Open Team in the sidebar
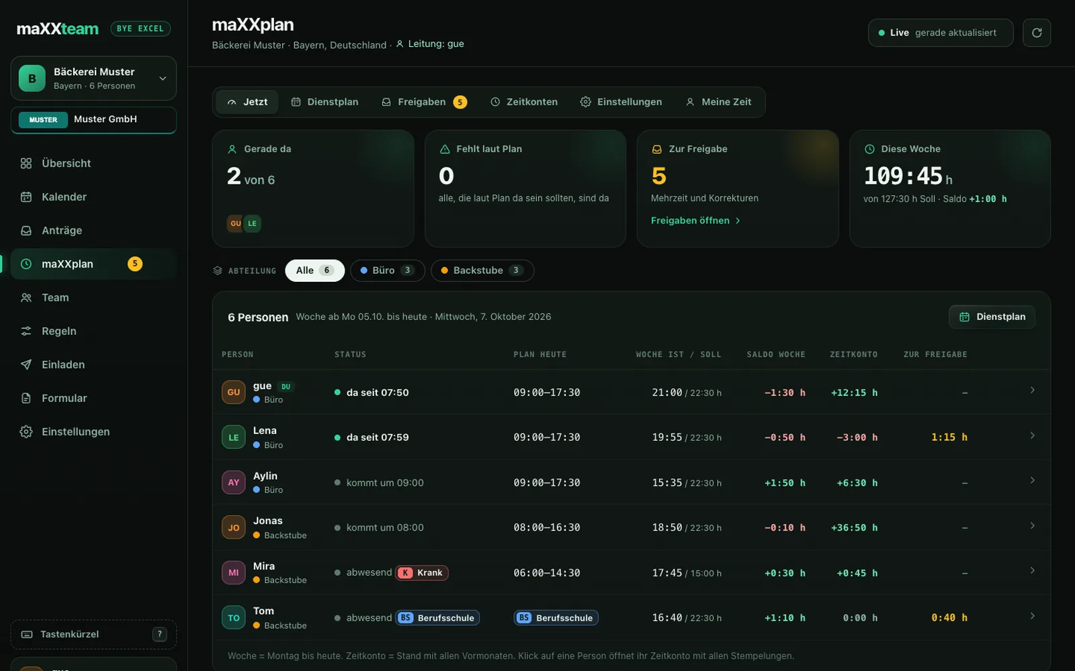The height and width of the screenshot is (671, 1075). 93,297
